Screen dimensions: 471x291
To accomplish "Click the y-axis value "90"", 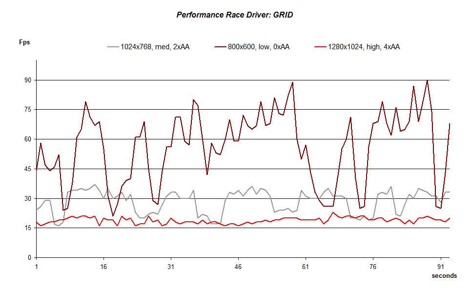I will (28, 80).
